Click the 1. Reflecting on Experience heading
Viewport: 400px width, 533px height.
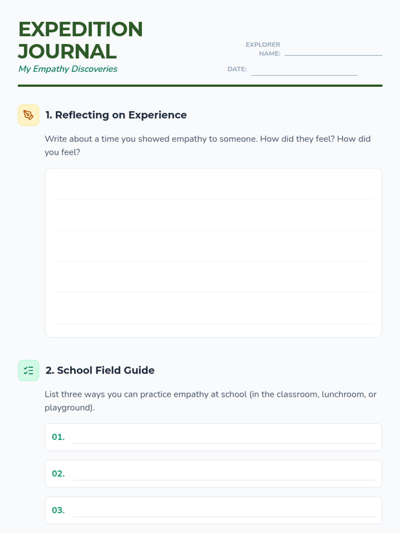(x=116, y=115)
